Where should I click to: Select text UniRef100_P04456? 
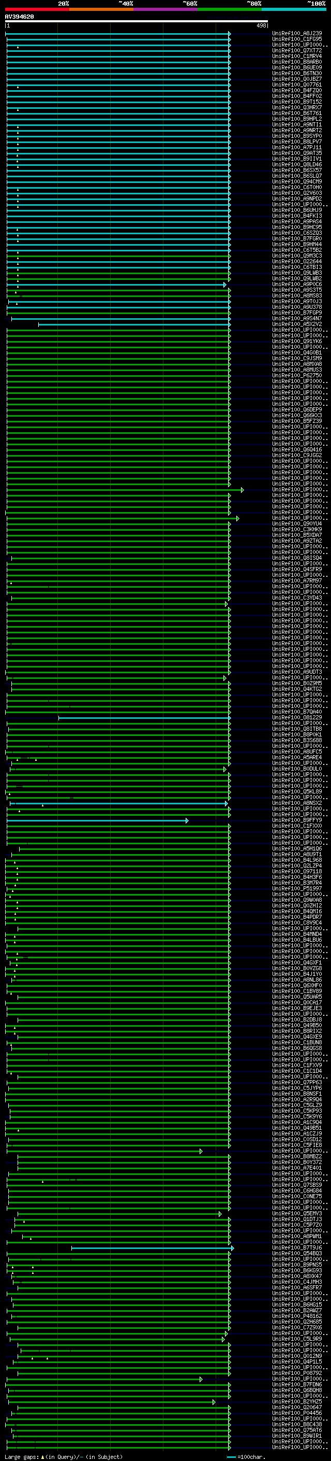(x=297, y=1413)
